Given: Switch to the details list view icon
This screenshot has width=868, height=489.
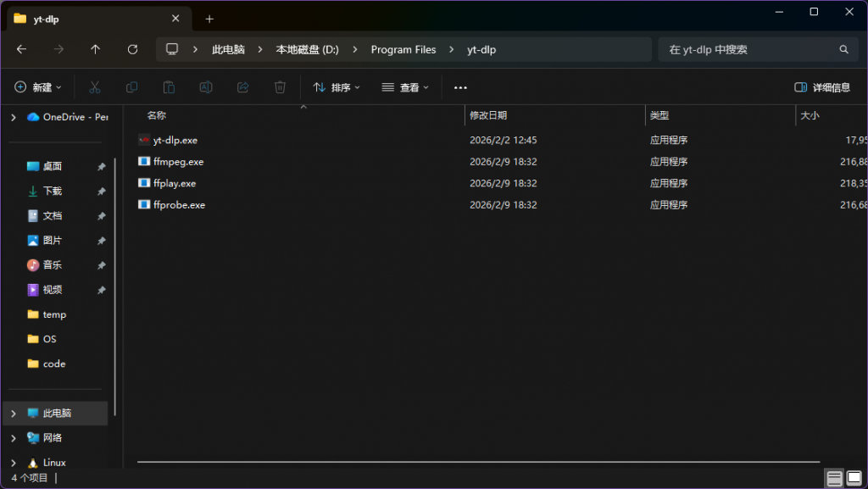Looking at the screenshot, I should pos(834,479).
